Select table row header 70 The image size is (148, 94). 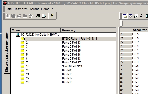point(126,34)
